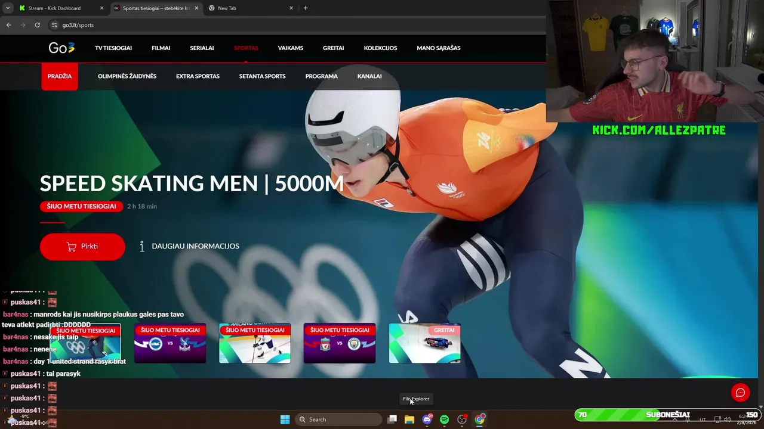Select the GREITAI luge thumbnail
The image size is (764, 429).
(x=424, y=343)
